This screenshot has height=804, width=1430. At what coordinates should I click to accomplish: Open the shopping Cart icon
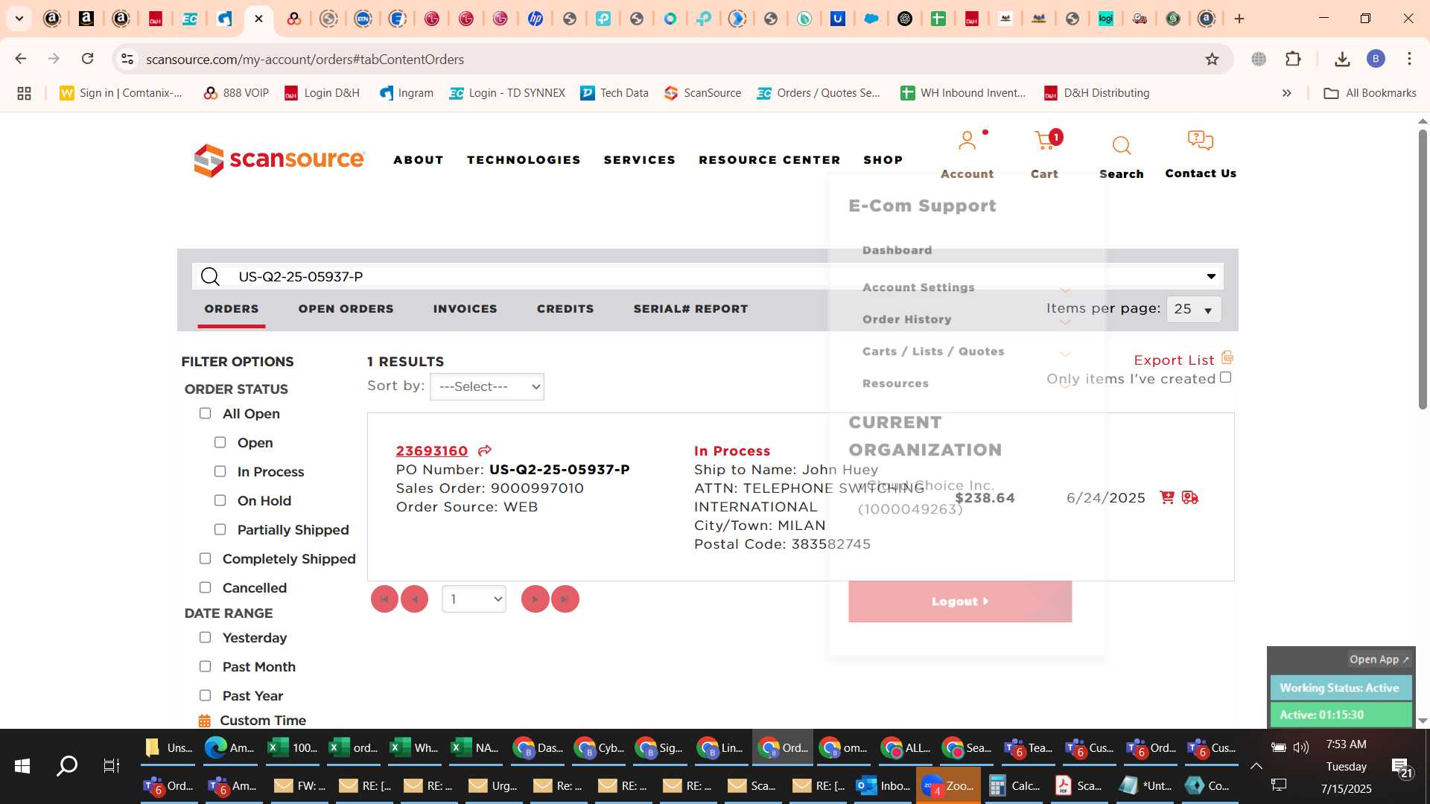1045,141
